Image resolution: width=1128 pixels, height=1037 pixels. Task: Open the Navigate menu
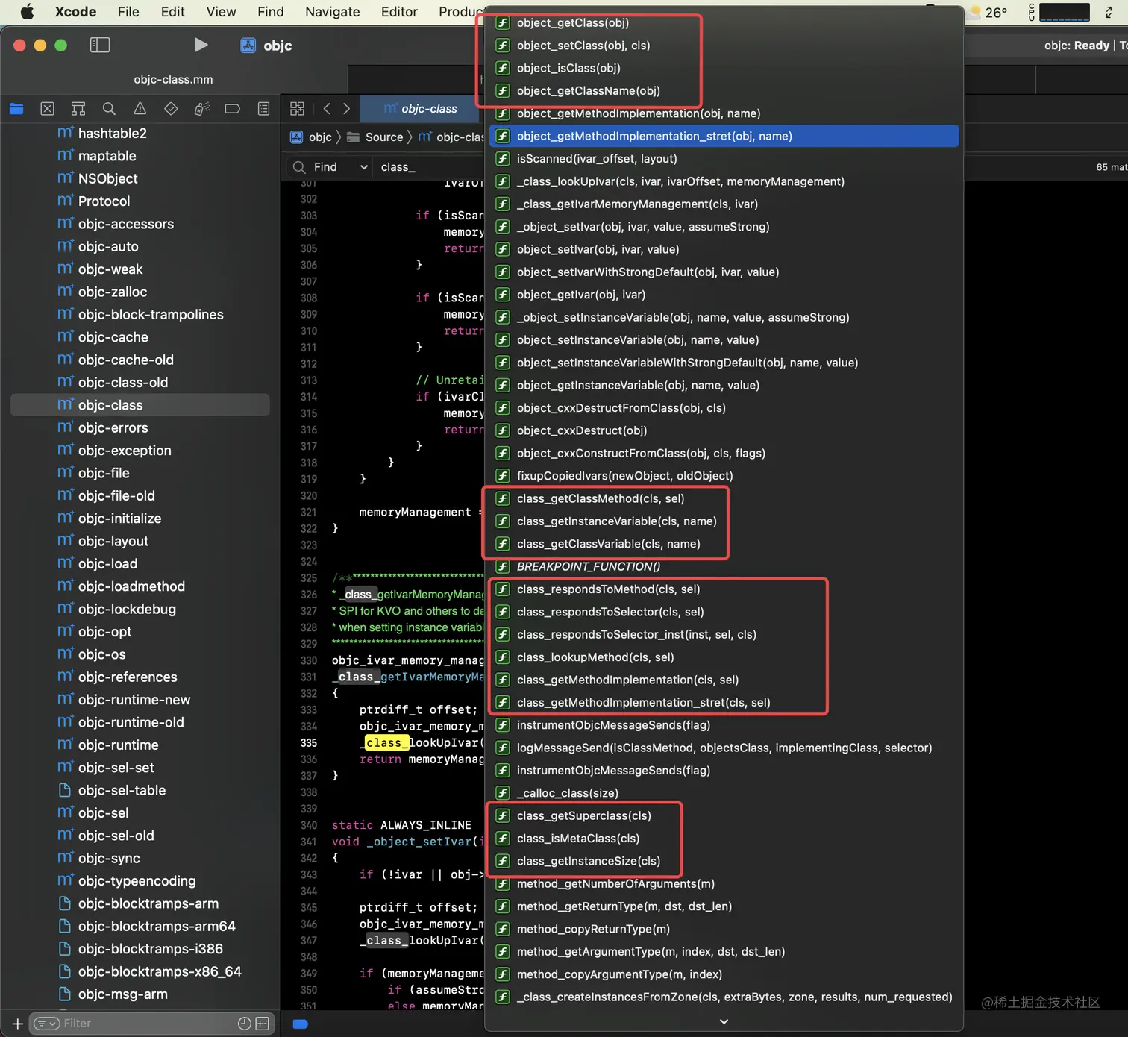coord(333,12)
